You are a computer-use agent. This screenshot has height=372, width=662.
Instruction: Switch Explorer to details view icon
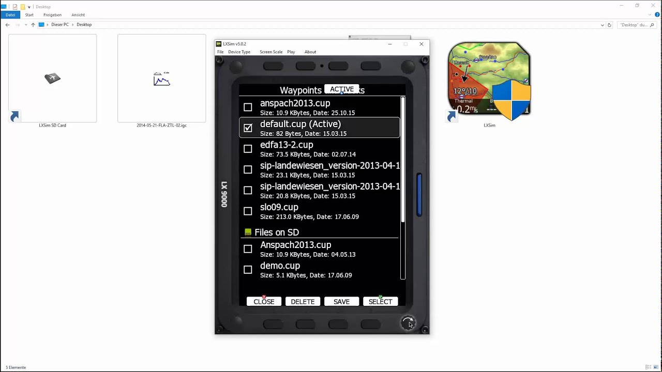pos(649,367)
